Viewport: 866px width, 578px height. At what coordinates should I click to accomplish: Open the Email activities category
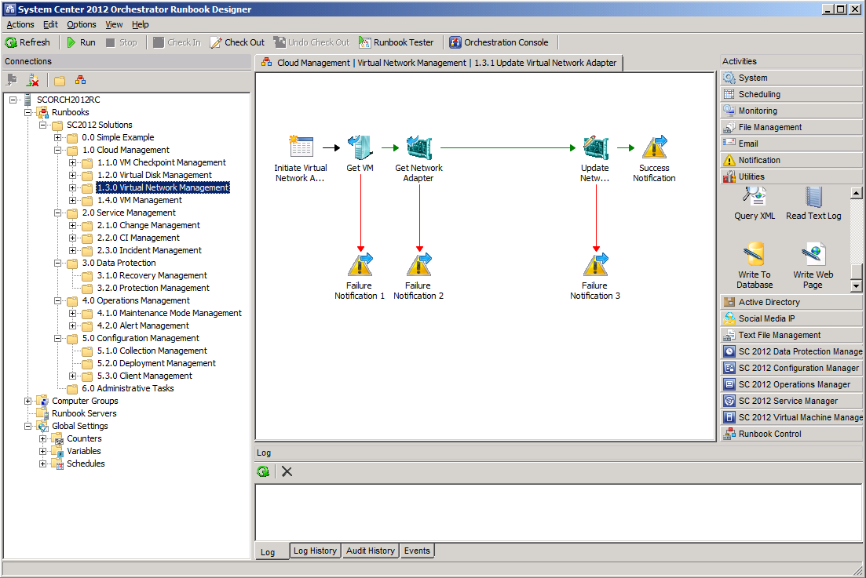pyautogui.click(x=791, y=144)
